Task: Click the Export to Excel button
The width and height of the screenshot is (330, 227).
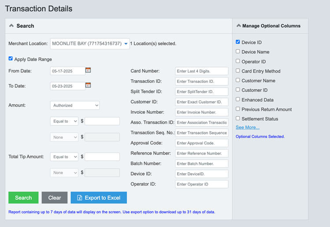Action: (99, 198)
